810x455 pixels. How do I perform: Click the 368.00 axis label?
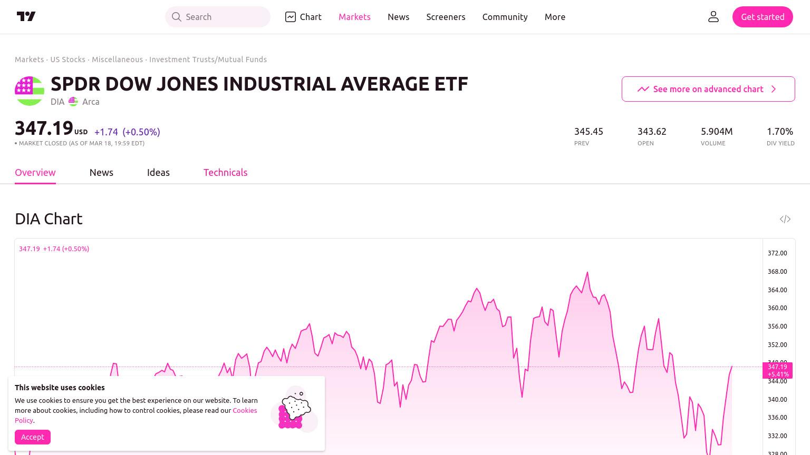click(777, 272)
